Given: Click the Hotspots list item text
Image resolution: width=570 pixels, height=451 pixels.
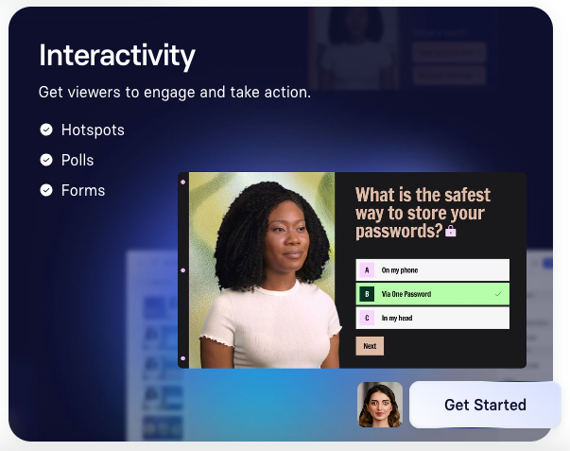Looking at the screenshot, I should 93,130.
